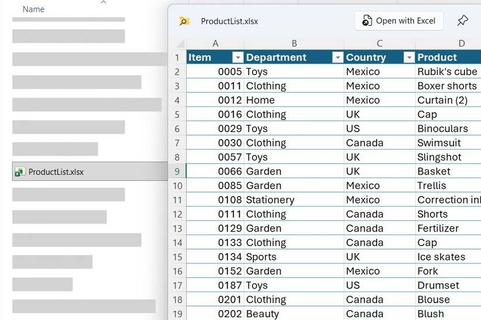481x320 pixels.
Task: Select row 19 header
Action: 177,314
